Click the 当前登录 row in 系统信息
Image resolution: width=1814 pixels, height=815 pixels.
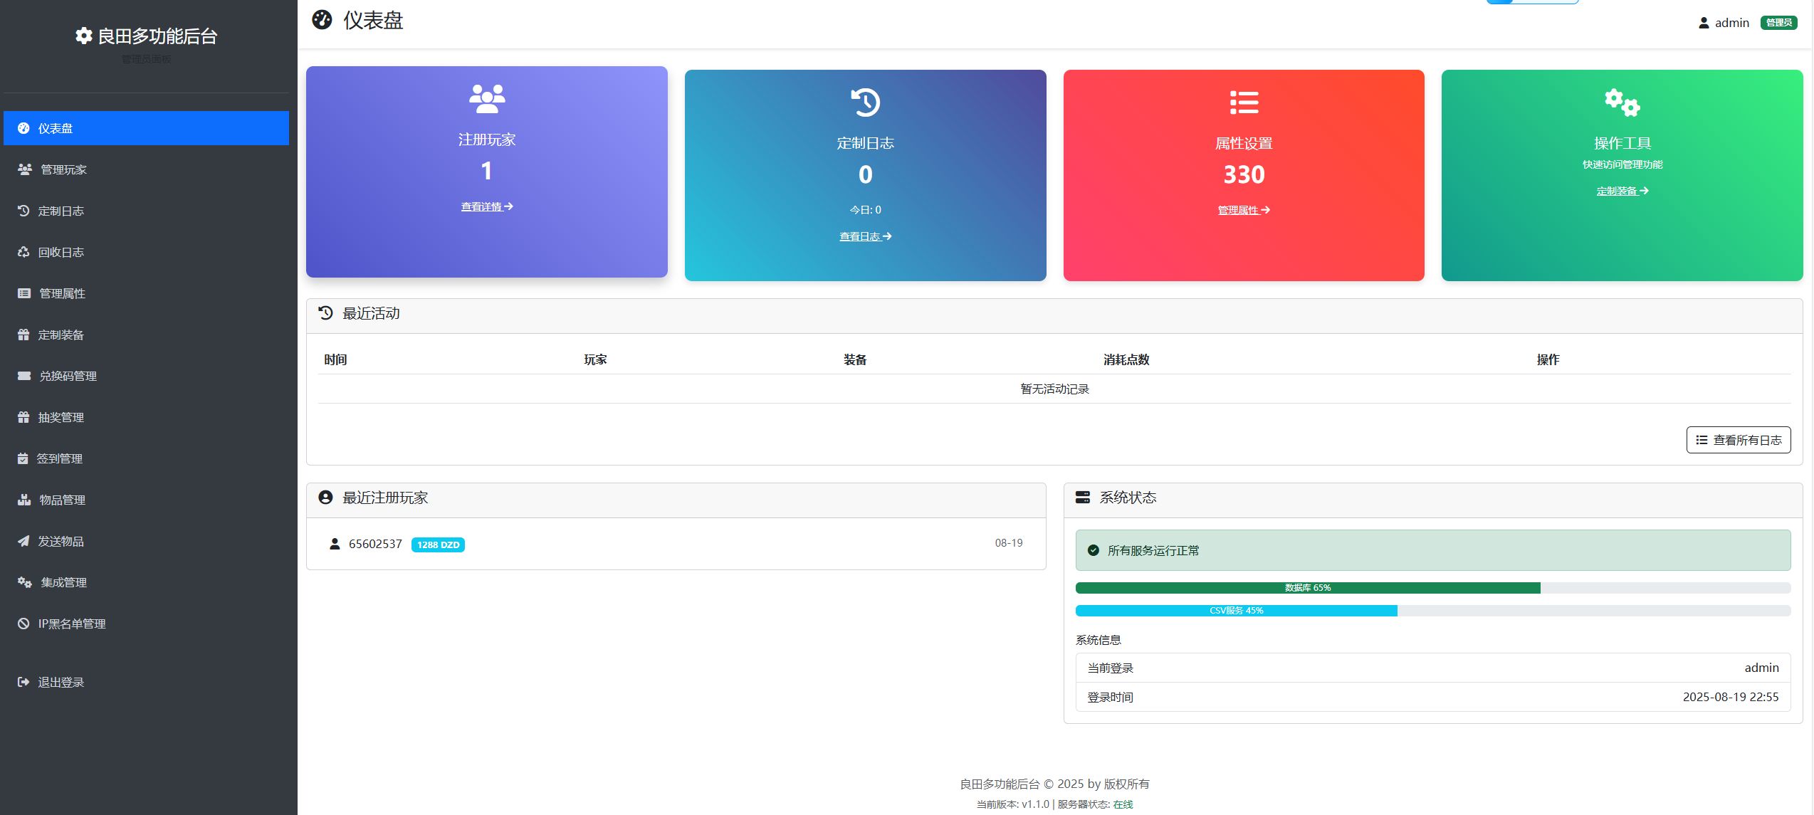pyautogui.click(x=1433, y=668)
